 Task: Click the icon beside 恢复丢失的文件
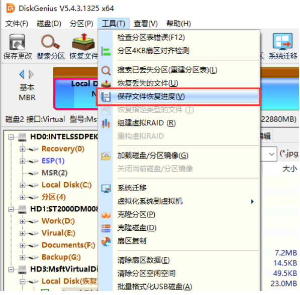point(106,84)
